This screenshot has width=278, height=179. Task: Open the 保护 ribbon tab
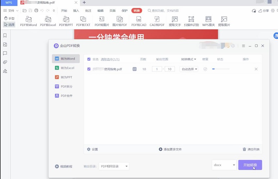pyautogui.click(x=124, y=11)
